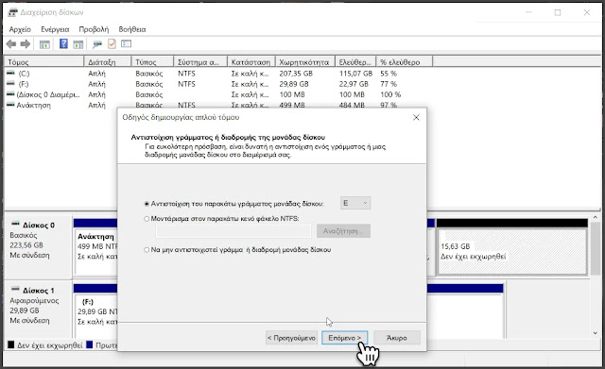Click the scroll down arrow of the disk pane

pos(595,333)
